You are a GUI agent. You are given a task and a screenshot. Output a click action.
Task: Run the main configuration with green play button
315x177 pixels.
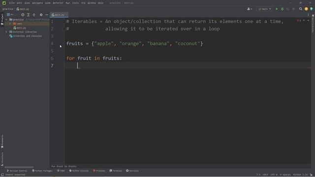click(x=277, y=9)
